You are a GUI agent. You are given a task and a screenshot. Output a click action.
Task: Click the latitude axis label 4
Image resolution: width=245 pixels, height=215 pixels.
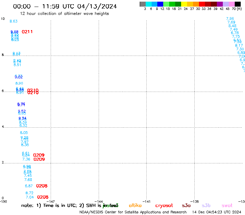(3, 127)
